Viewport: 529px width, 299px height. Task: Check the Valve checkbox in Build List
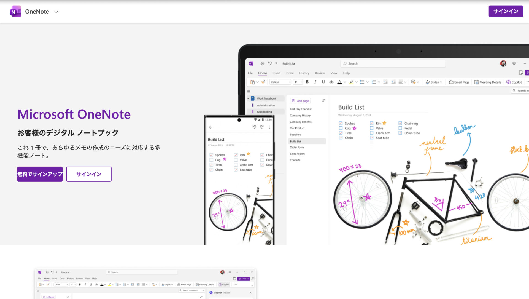[x=371, y=128]
